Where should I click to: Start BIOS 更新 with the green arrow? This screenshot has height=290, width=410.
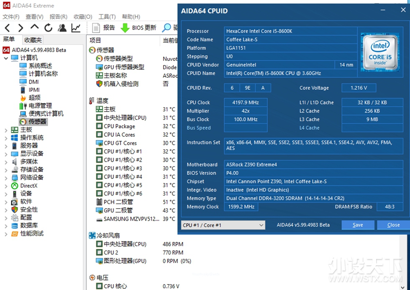click(x=138, y=28)
